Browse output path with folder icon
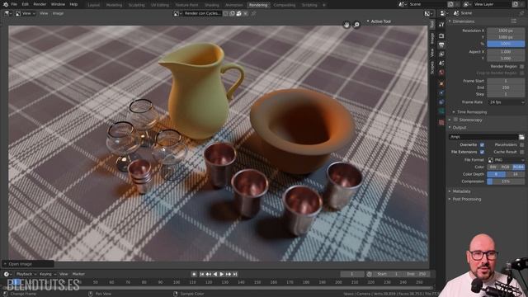The image size is (528, 297). [521, 137]
